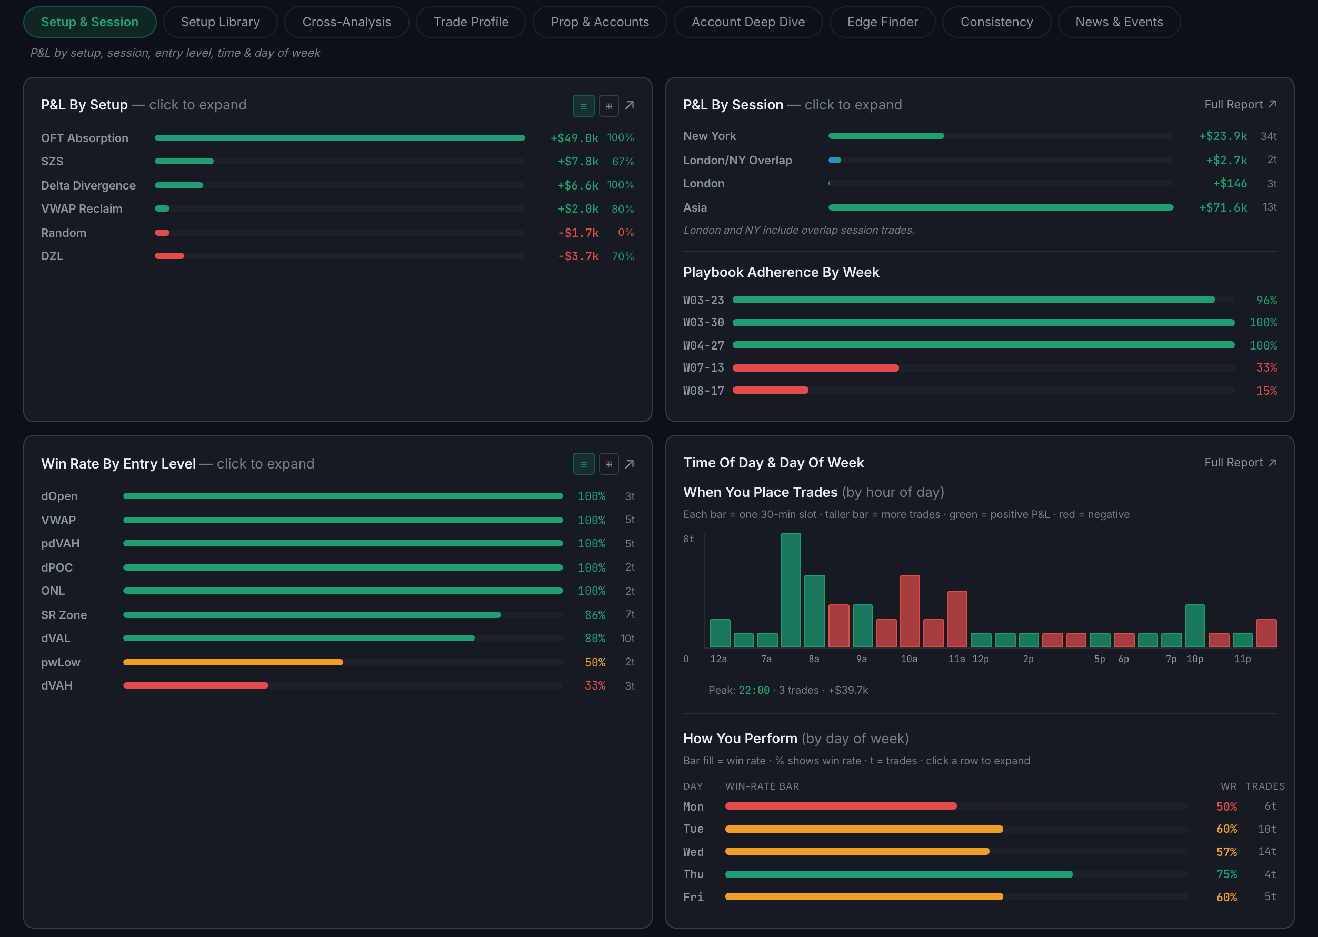Viewport: 1318px width, 937px height.
Task: Click the W07-13 adherence progress bar
Action: [x=983, y=368]
